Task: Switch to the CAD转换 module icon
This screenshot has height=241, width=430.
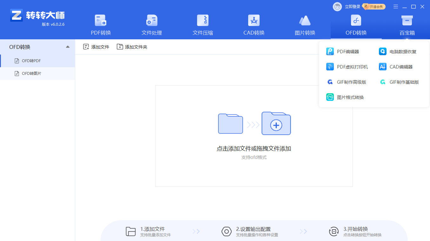Action: 254,21
